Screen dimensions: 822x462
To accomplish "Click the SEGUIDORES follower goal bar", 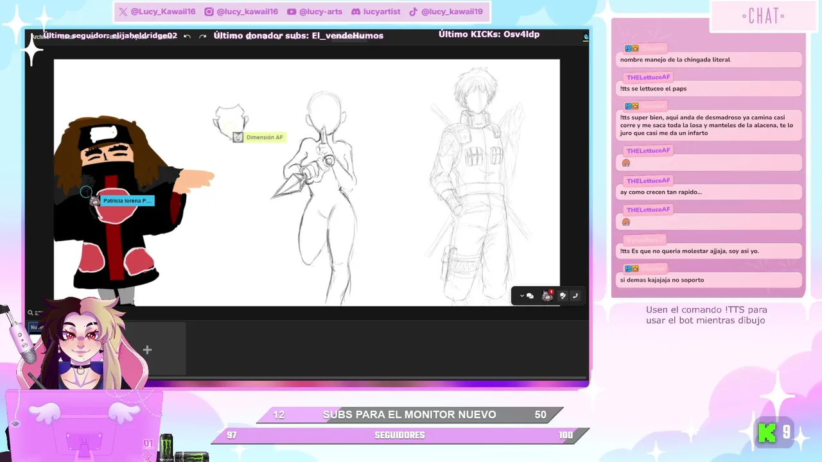I will point(399,436).
